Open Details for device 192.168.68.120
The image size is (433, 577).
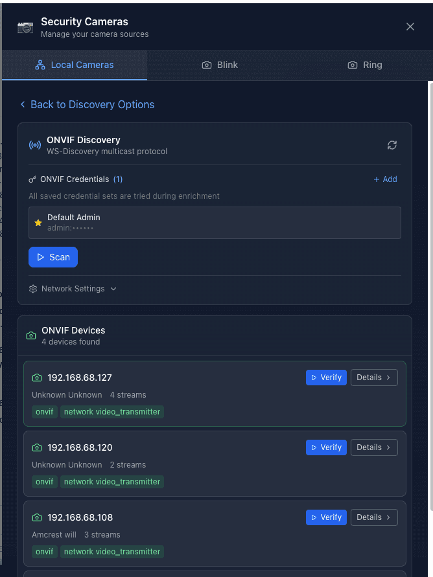tap(374, 447)
